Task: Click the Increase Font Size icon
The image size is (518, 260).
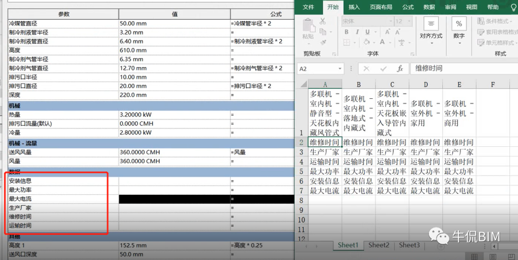Action: coord(388,32)
